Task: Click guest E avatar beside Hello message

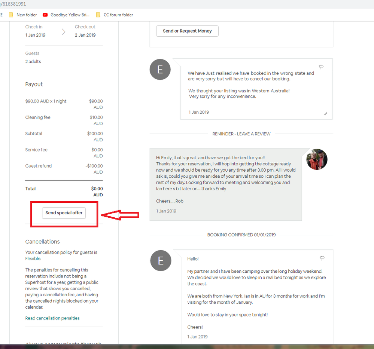Action: [160, 260]
